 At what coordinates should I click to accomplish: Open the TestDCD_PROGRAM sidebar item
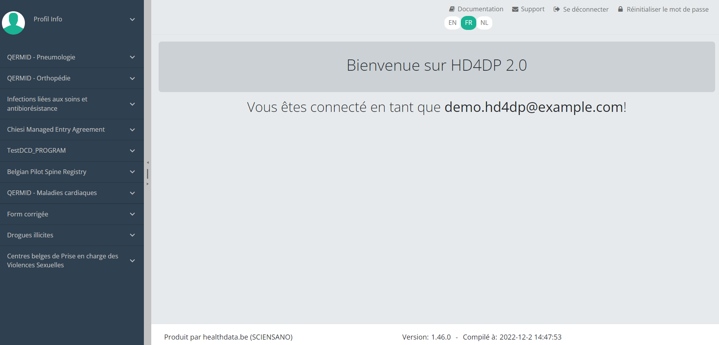point(36,150)
